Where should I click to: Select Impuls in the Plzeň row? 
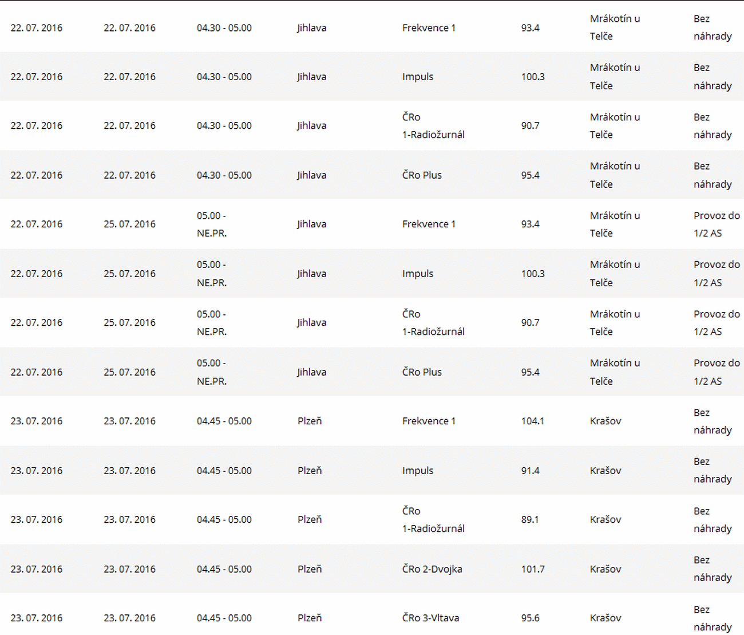417,471
